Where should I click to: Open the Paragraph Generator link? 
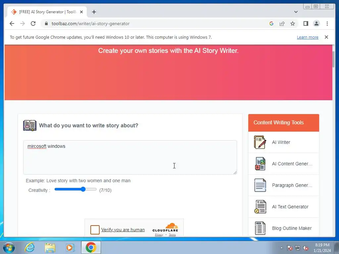292,185
